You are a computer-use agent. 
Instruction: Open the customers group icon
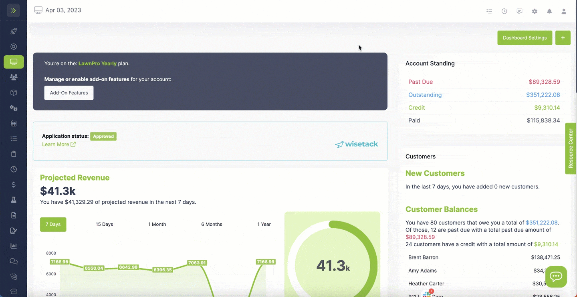click(x=14, y=77)
